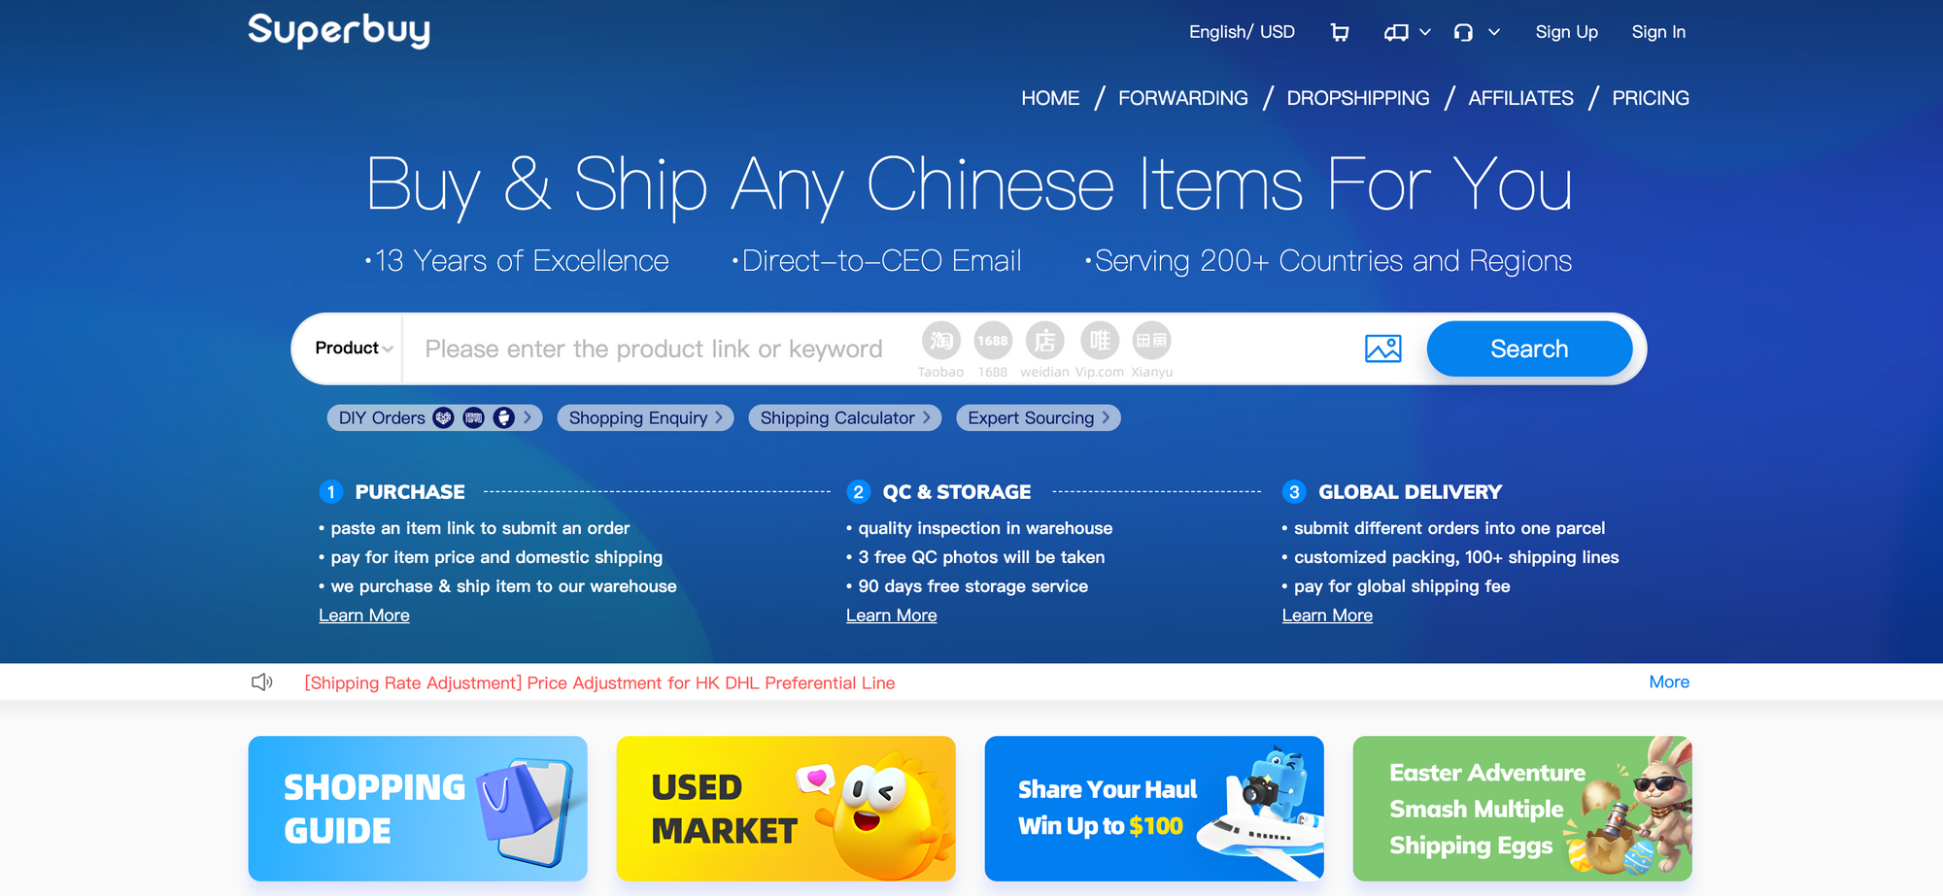Select the Xianyu platform icon

1152,341
